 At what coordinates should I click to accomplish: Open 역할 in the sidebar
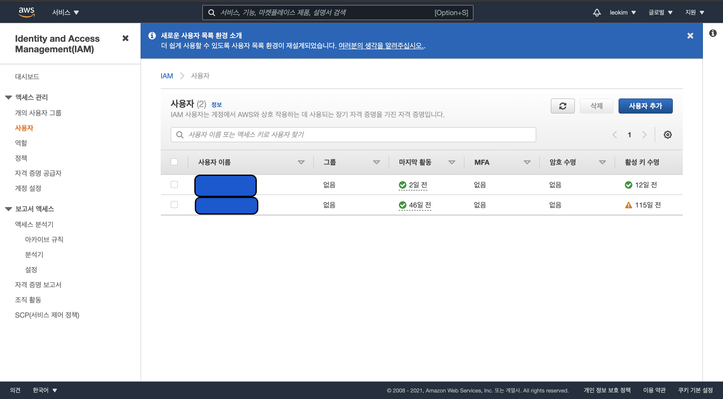21,143
